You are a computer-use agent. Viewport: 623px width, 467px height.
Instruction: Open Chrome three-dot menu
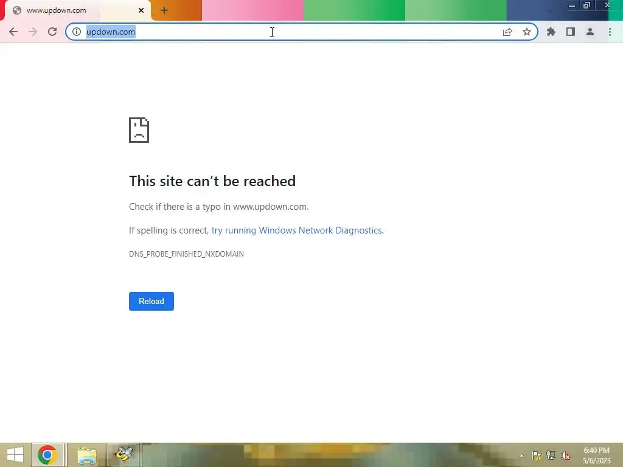610,32
